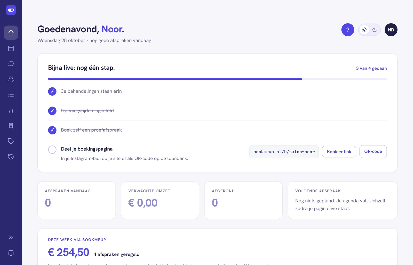413x265 pixels.
Task: Open the ND profile avatar
Action: [x=391, y=30]
